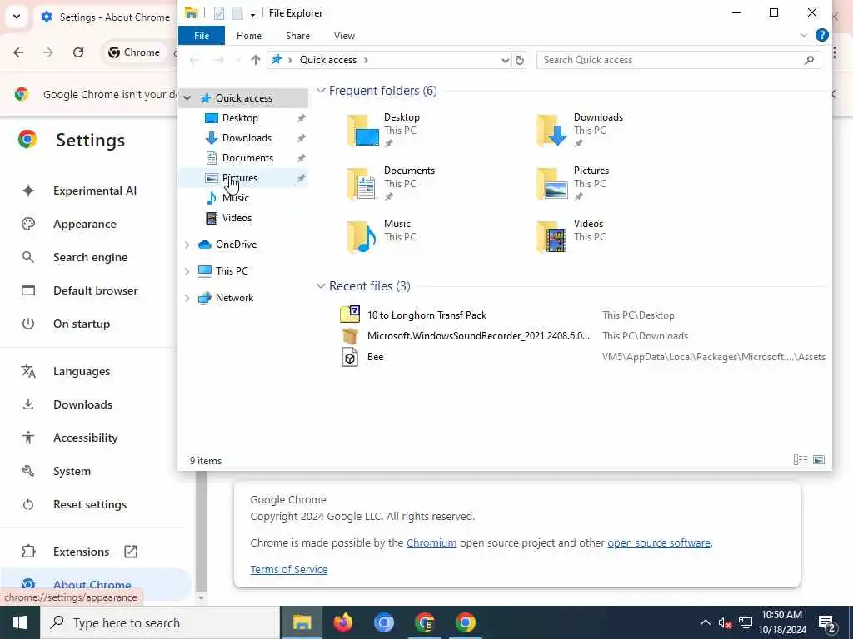Select the Microsoft.WindowsSoundRecorder recent file
The height and width of the screenshot is (639, 853).
click(x=478, y=336)
